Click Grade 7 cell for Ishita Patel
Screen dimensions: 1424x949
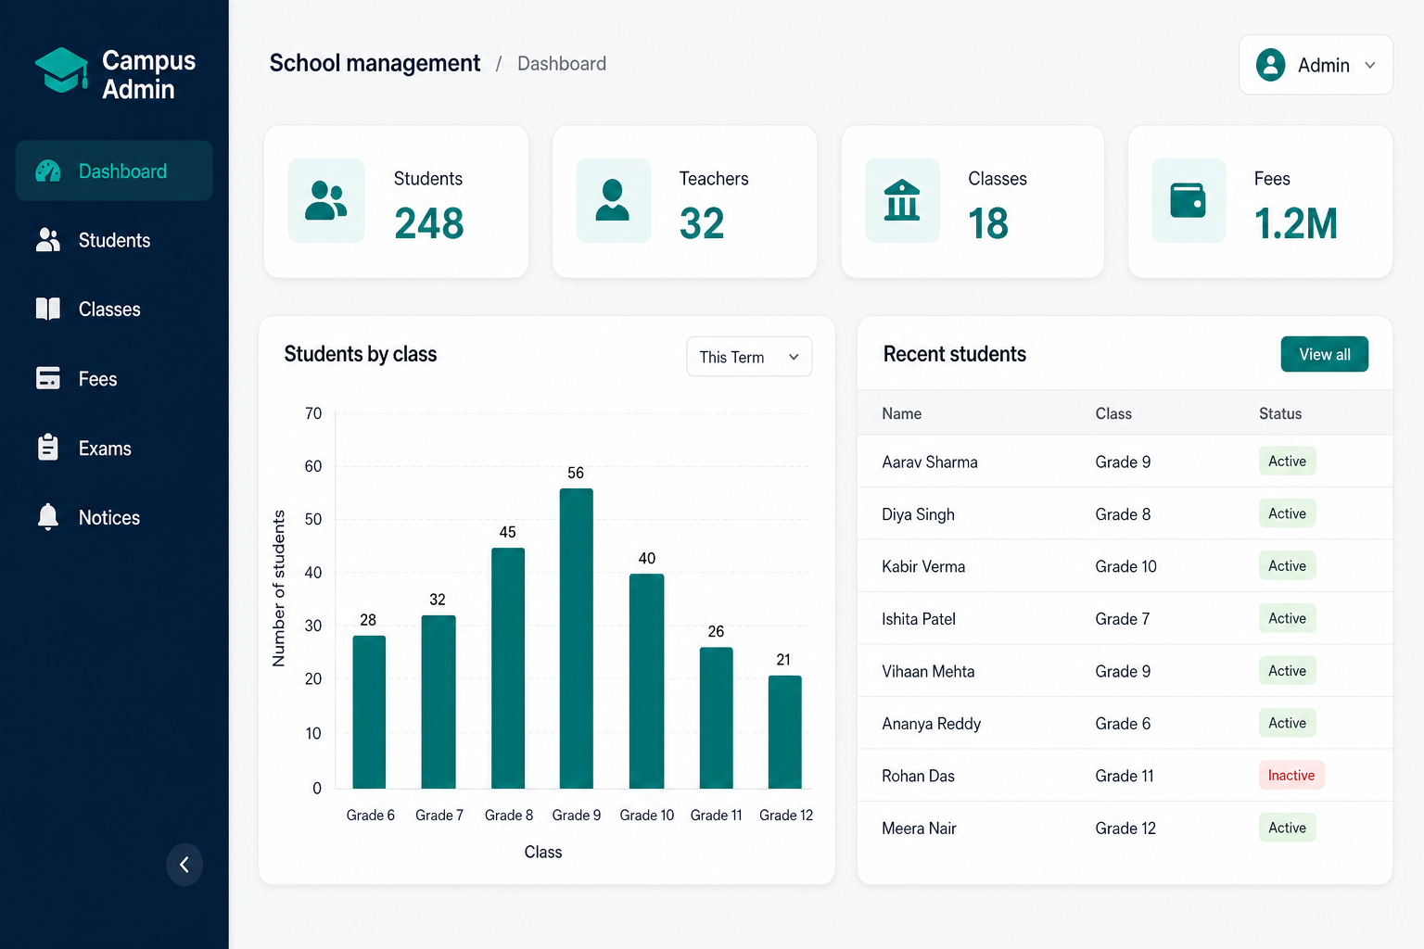click(x=1122, y=618)
